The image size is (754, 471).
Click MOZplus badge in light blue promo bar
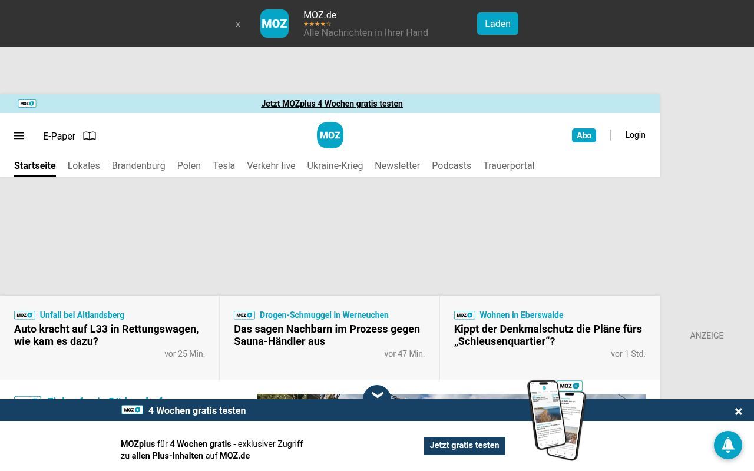(x=27, y=104)
